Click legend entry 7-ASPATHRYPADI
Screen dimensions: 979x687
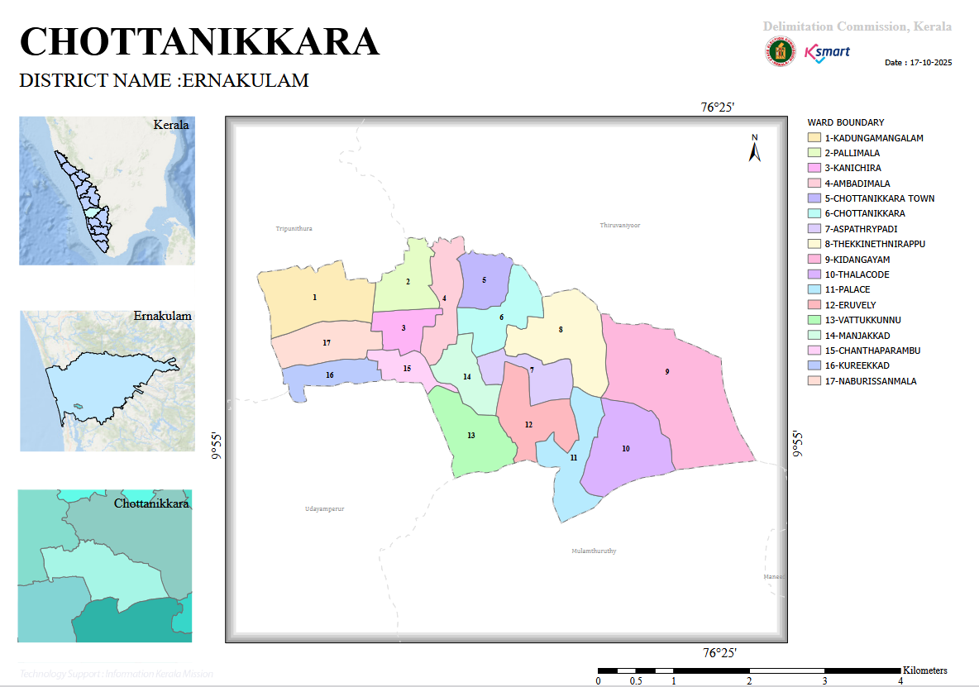[861, 229]
